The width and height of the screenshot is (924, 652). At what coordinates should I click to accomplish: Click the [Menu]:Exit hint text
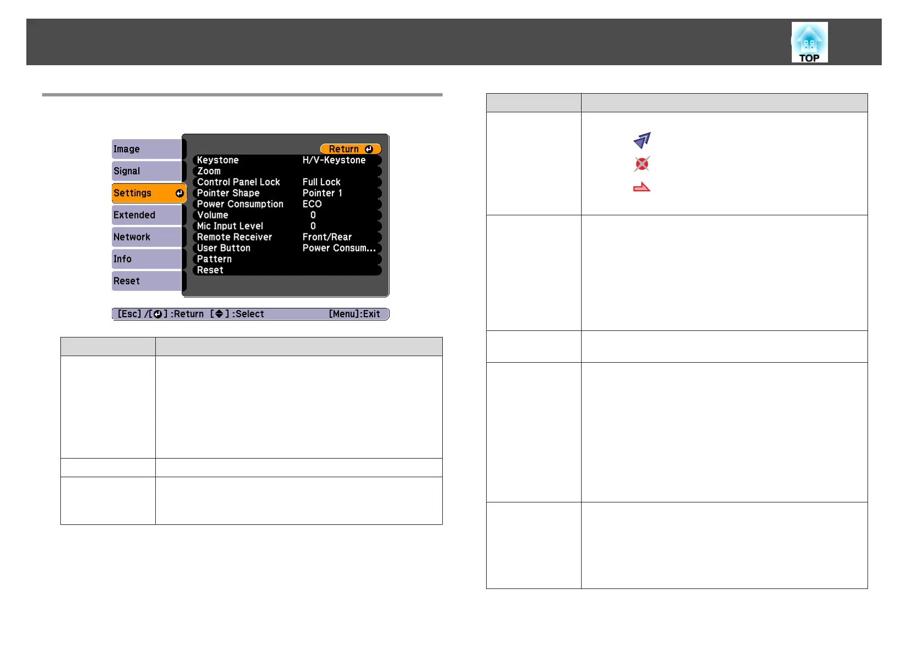[x=354, y=314]
